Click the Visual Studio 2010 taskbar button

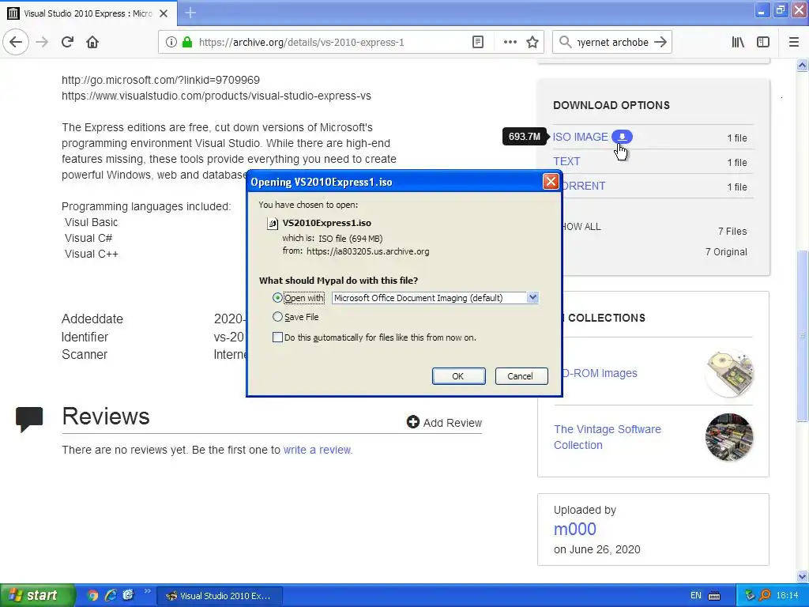(220, 596)
